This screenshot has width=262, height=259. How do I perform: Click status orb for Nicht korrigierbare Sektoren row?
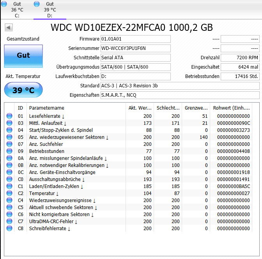pos(9,214)
